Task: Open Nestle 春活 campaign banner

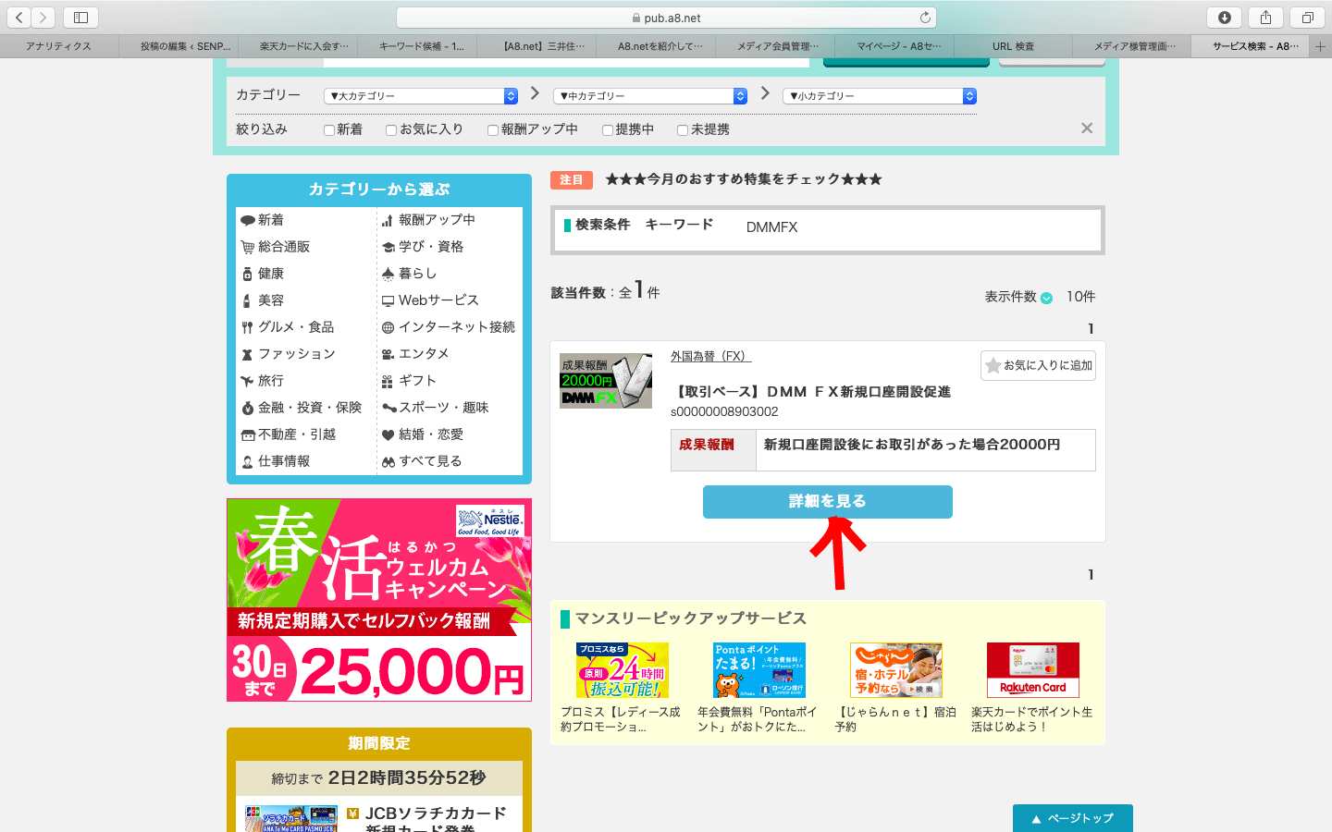Action: (x=379, y=600)
